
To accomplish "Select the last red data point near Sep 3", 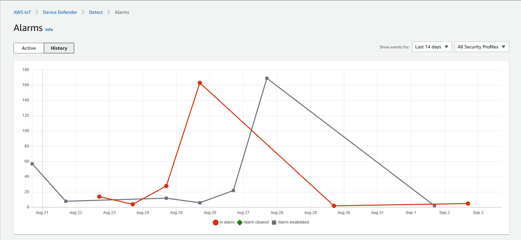I will (468, 203).
